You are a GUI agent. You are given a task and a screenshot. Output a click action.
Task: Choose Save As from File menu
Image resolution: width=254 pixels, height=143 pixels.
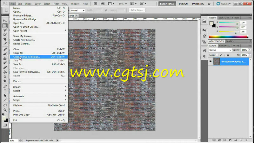coord(39,64)
